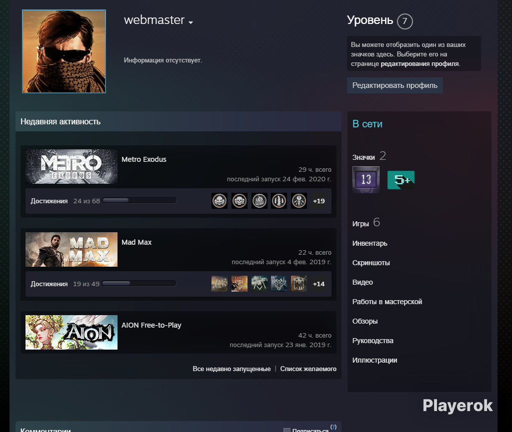
Task: Click the 42 ч. всего playtime text
Action: [x=315, y=335]
